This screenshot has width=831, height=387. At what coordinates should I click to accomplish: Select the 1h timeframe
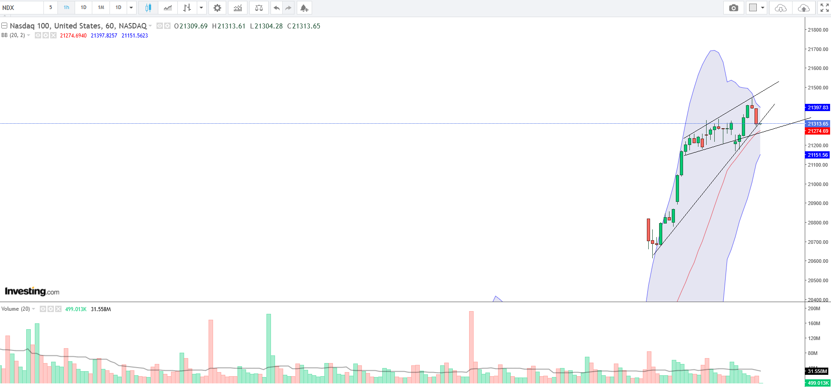66,8
